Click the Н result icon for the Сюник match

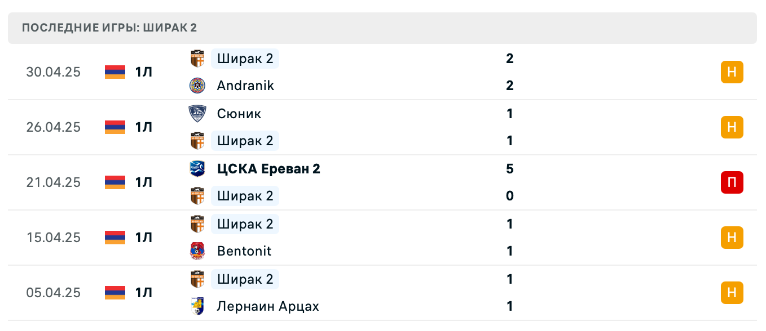coord(732,127)
